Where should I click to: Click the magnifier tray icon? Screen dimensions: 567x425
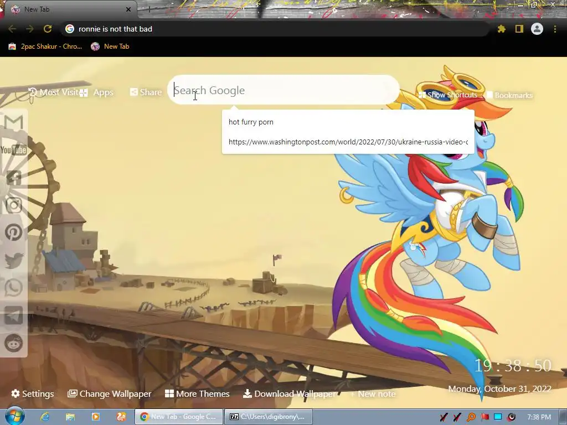click(x=471, y=417)
